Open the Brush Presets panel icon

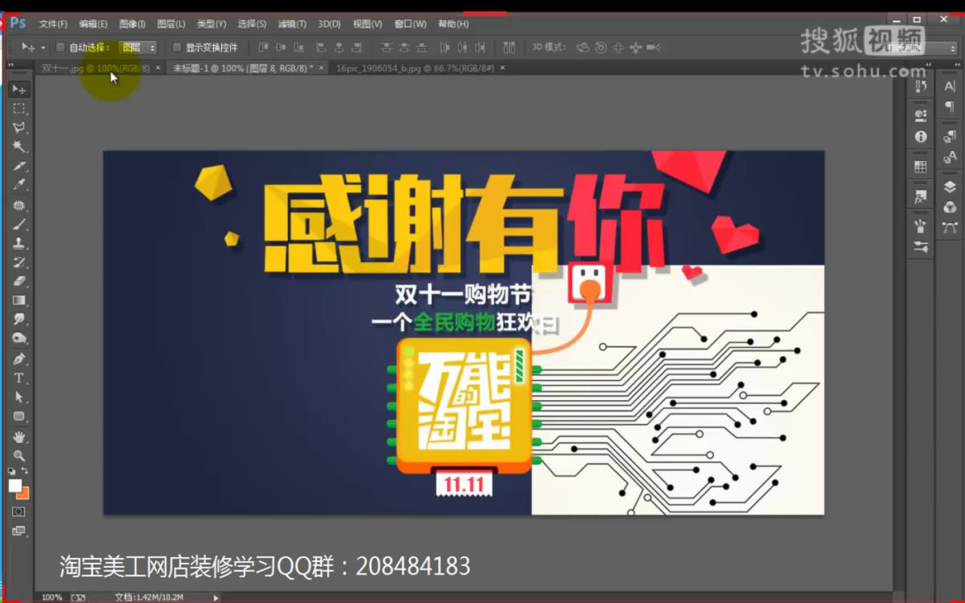[x=921, y=247]
